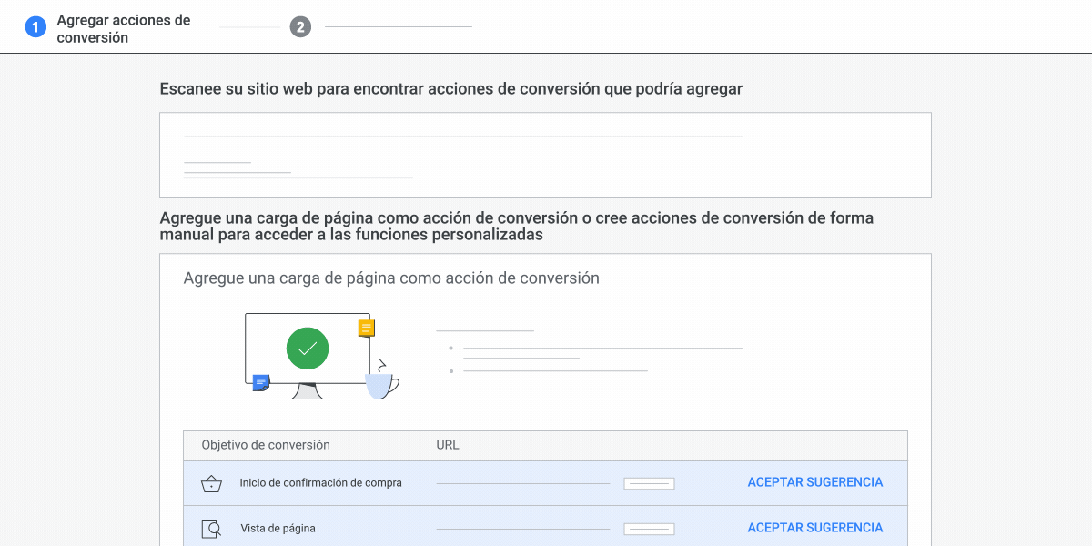The height and width of the screenshot is (546, 1092).
Task: Click the input line inside the website scan panel
Action: pyautogui.click(x=462, y=135)
